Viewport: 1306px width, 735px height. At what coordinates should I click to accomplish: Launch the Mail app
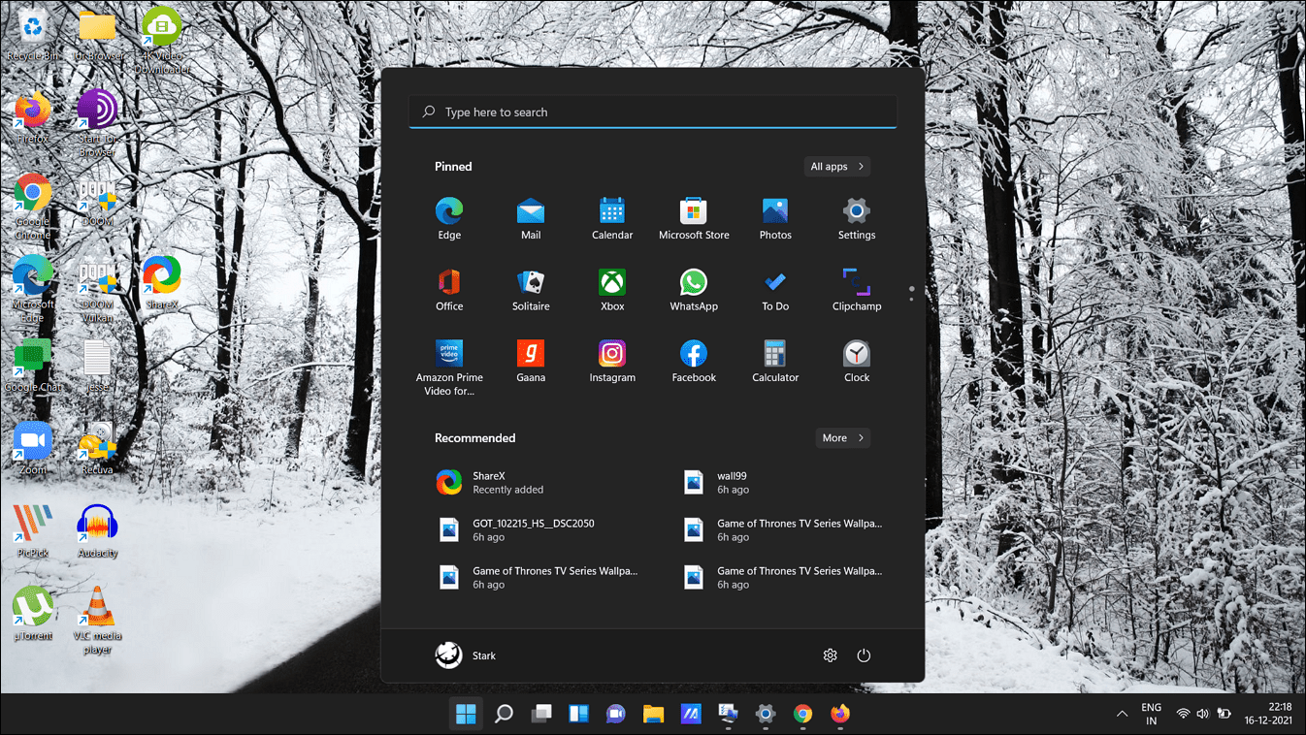point(531,219)
